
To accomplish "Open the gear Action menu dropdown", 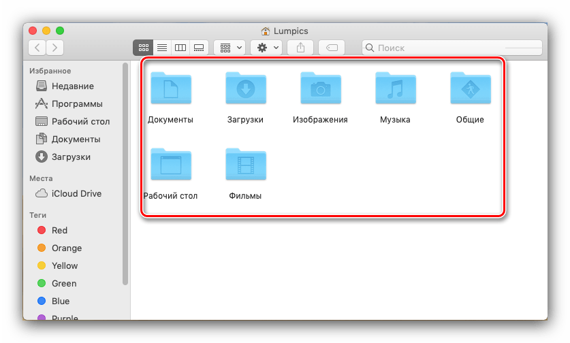I will (x=266, y=48).
